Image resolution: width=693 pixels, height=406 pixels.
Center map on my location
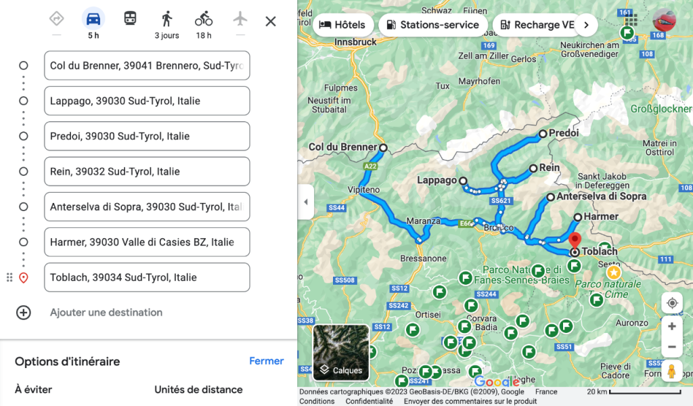point(672,303)
